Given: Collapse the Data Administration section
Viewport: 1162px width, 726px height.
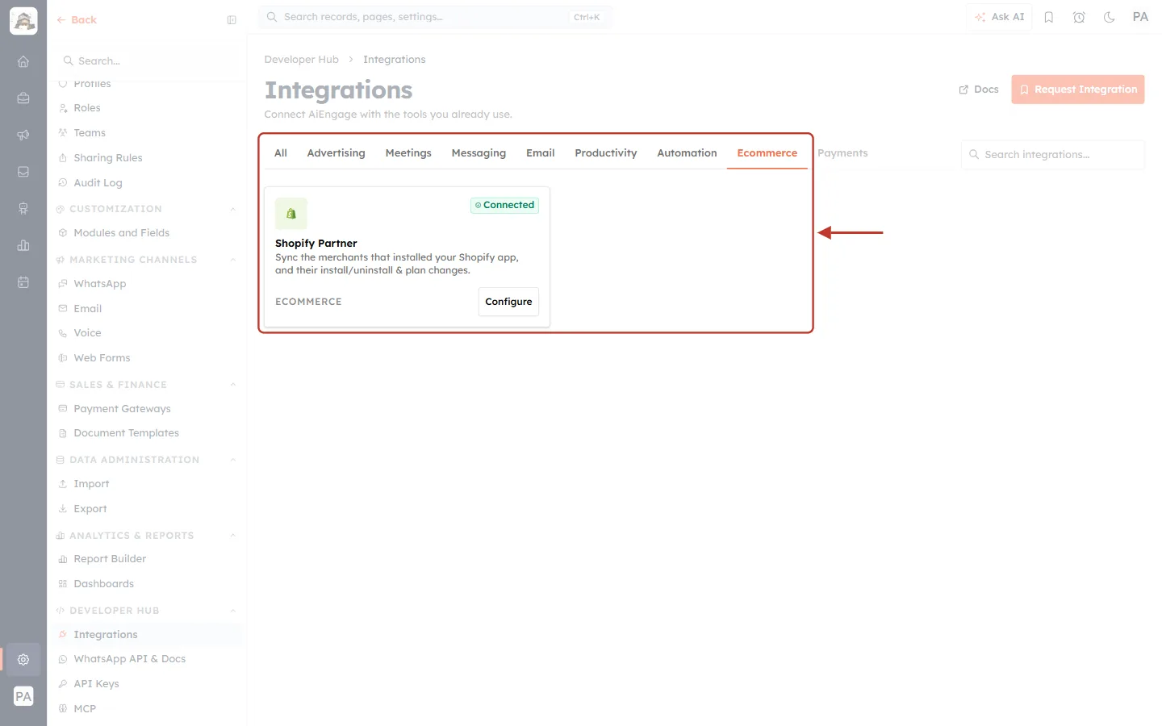Looking at the screenshot, I should [x=233, y=460].
